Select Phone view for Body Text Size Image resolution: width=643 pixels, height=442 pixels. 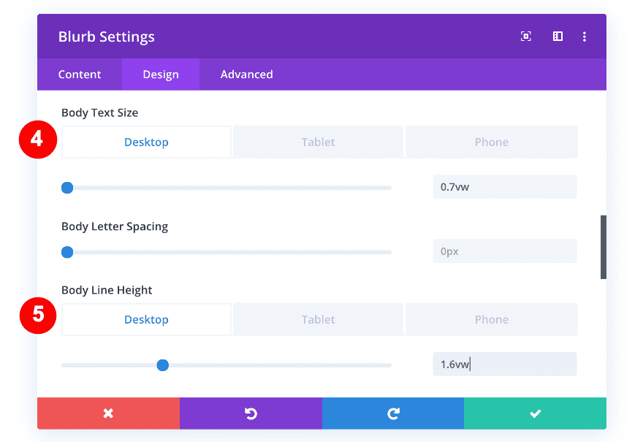pyautogui.click(x=491, y=142)
